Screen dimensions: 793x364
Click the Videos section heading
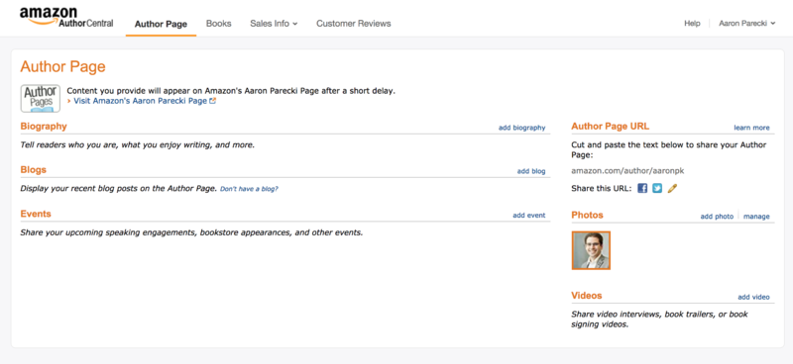(x=587, y=296)
